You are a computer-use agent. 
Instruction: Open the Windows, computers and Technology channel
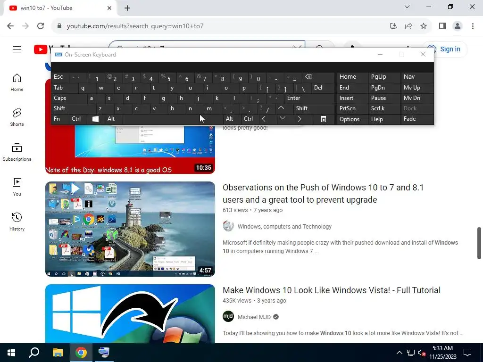pos(284,227)
